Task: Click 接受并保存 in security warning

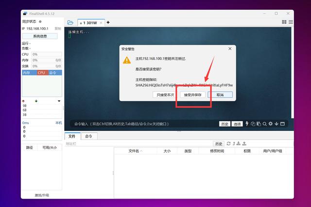Action: (192, 95)
